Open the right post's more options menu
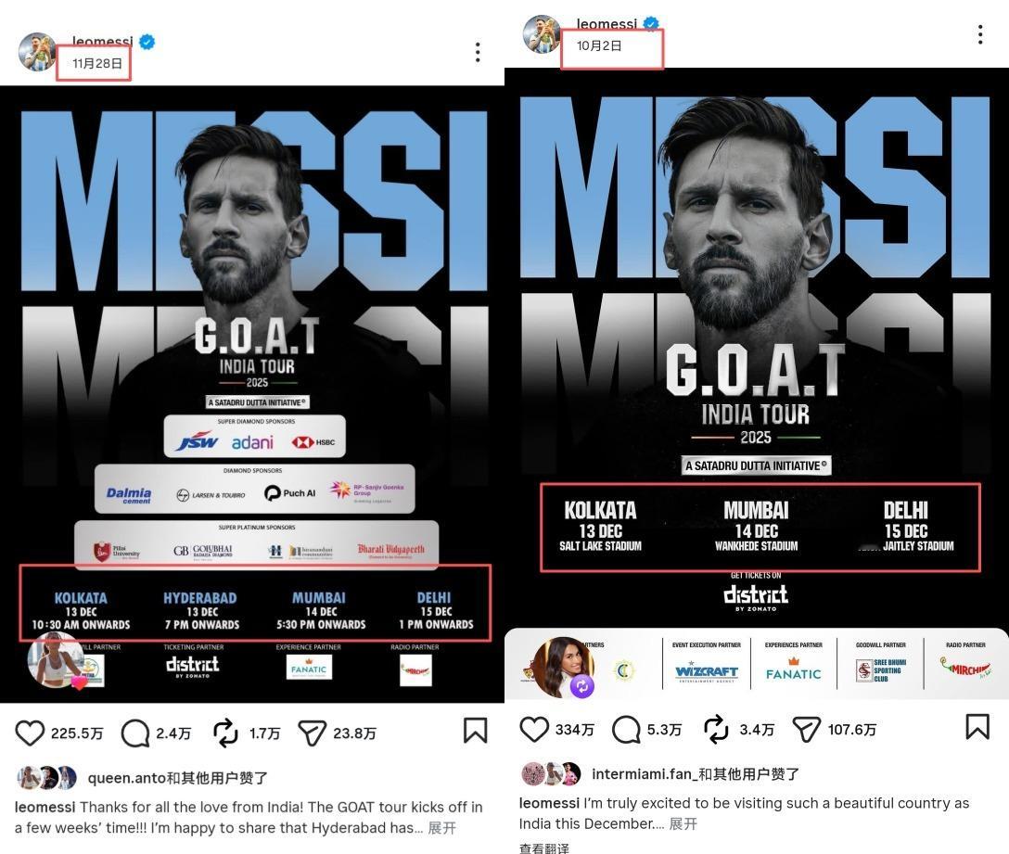The height and width of the screenshot is (854, 1009). point(980,34)
